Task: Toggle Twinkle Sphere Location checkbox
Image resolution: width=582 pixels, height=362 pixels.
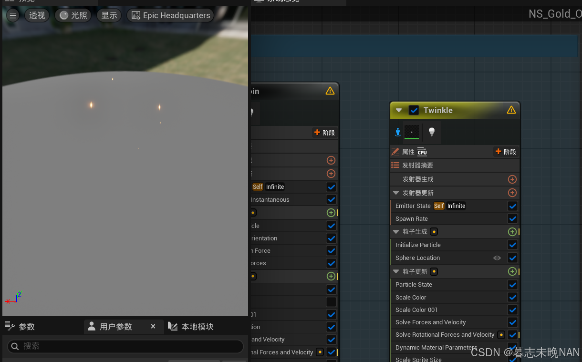Action: pyautogui.click(x=512, y=258)
